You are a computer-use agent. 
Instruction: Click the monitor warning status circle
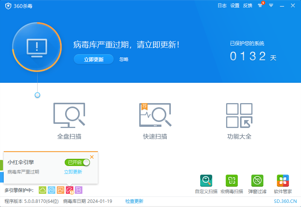(x=37, y=47)
